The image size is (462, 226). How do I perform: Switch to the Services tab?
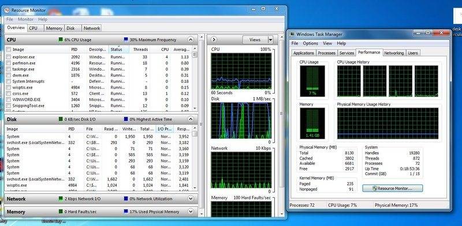tap(346, 53)
